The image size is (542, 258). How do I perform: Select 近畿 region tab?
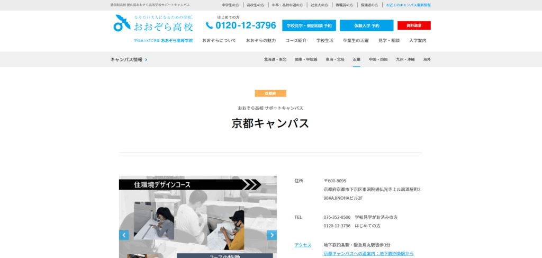[x=357, y=59]
